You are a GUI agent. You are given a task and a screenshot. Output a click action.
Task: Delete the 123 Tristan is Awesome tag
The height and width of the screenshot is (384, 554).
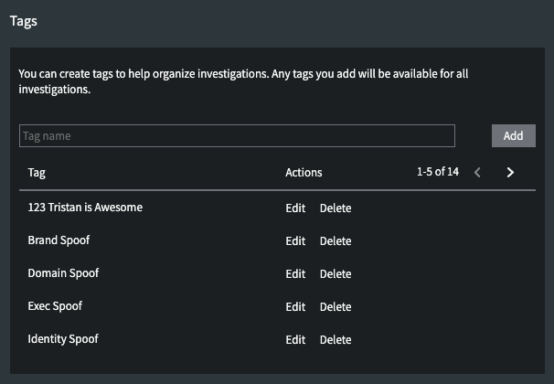point(336,208)
